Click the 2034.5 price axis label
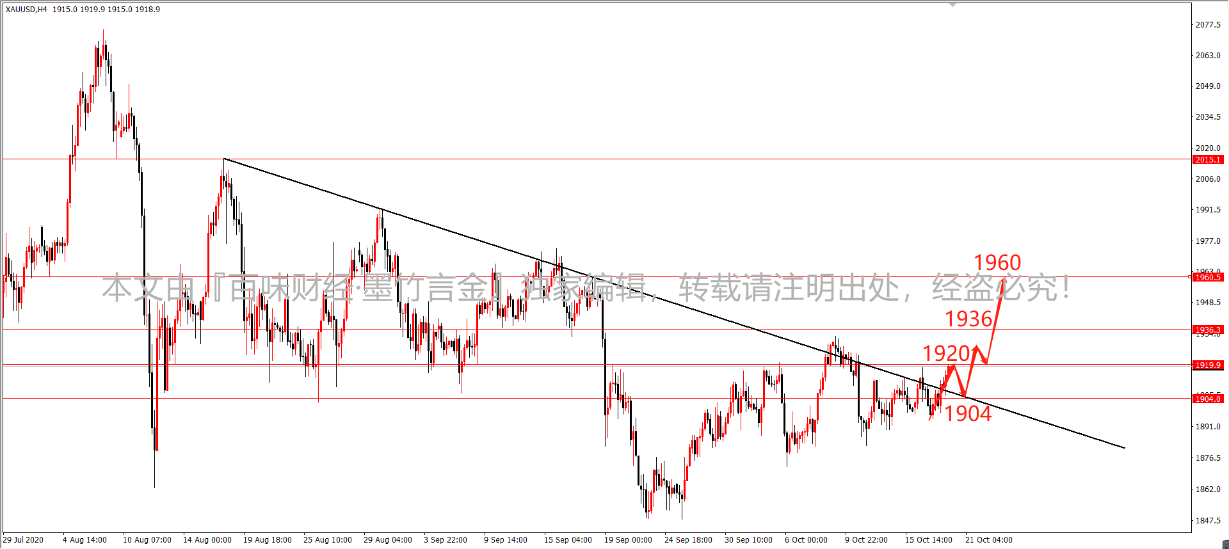1229x549 pixels. [x=1208, y=117]
